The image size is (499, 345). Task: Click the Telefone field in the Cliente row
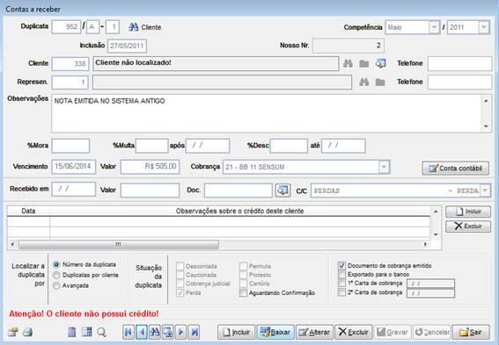[x=459, y=64]
